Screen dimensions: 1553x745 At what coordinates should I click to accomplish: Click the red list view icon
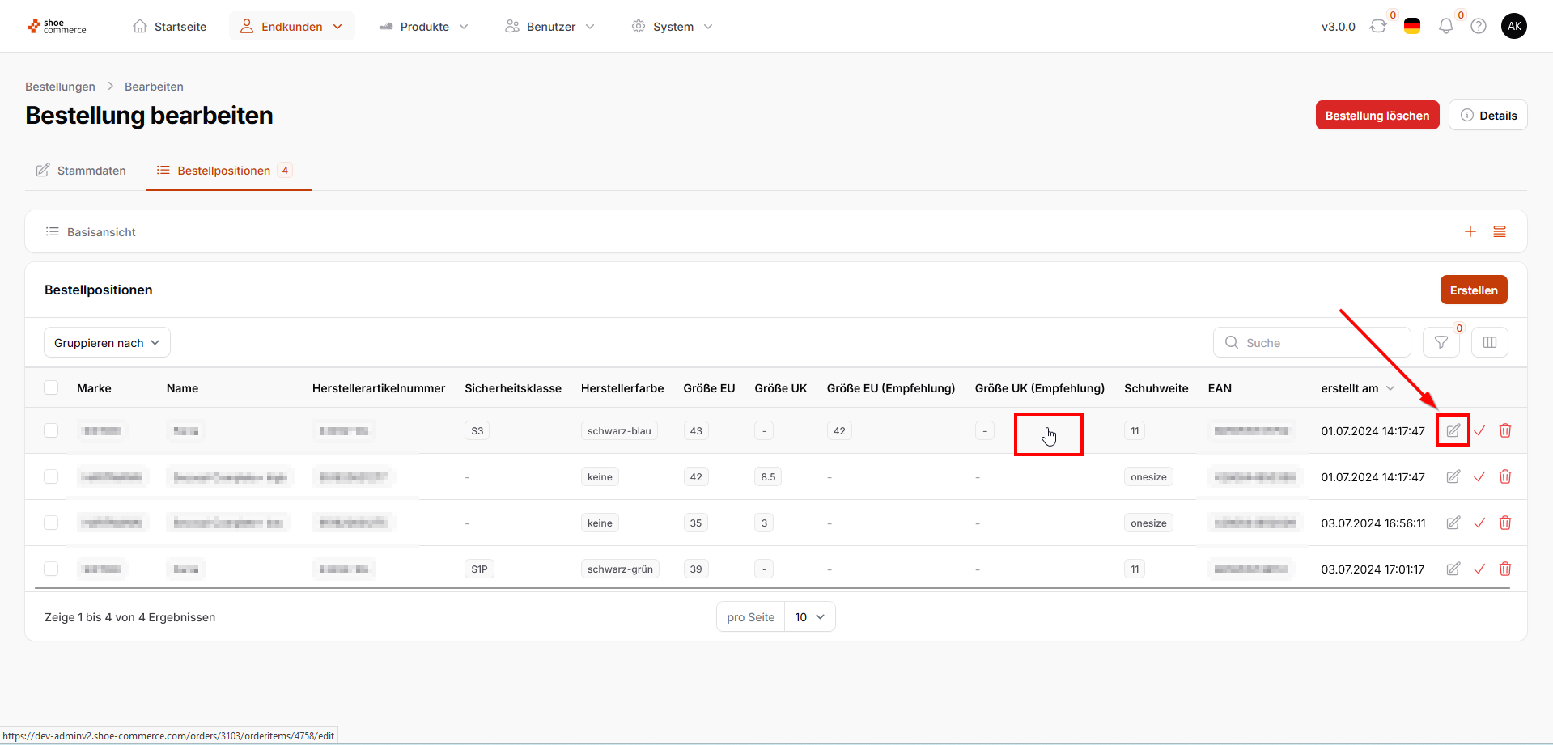pyautogui.click(x=1500, y=232)
